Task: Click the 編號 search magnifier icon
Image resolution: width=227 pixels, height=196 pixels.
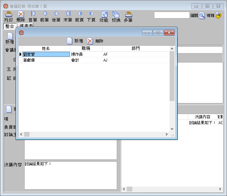Action: (202, 16)
